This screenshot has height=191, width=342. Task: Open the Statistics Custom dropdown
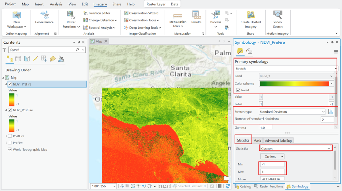tap(296, 149)
